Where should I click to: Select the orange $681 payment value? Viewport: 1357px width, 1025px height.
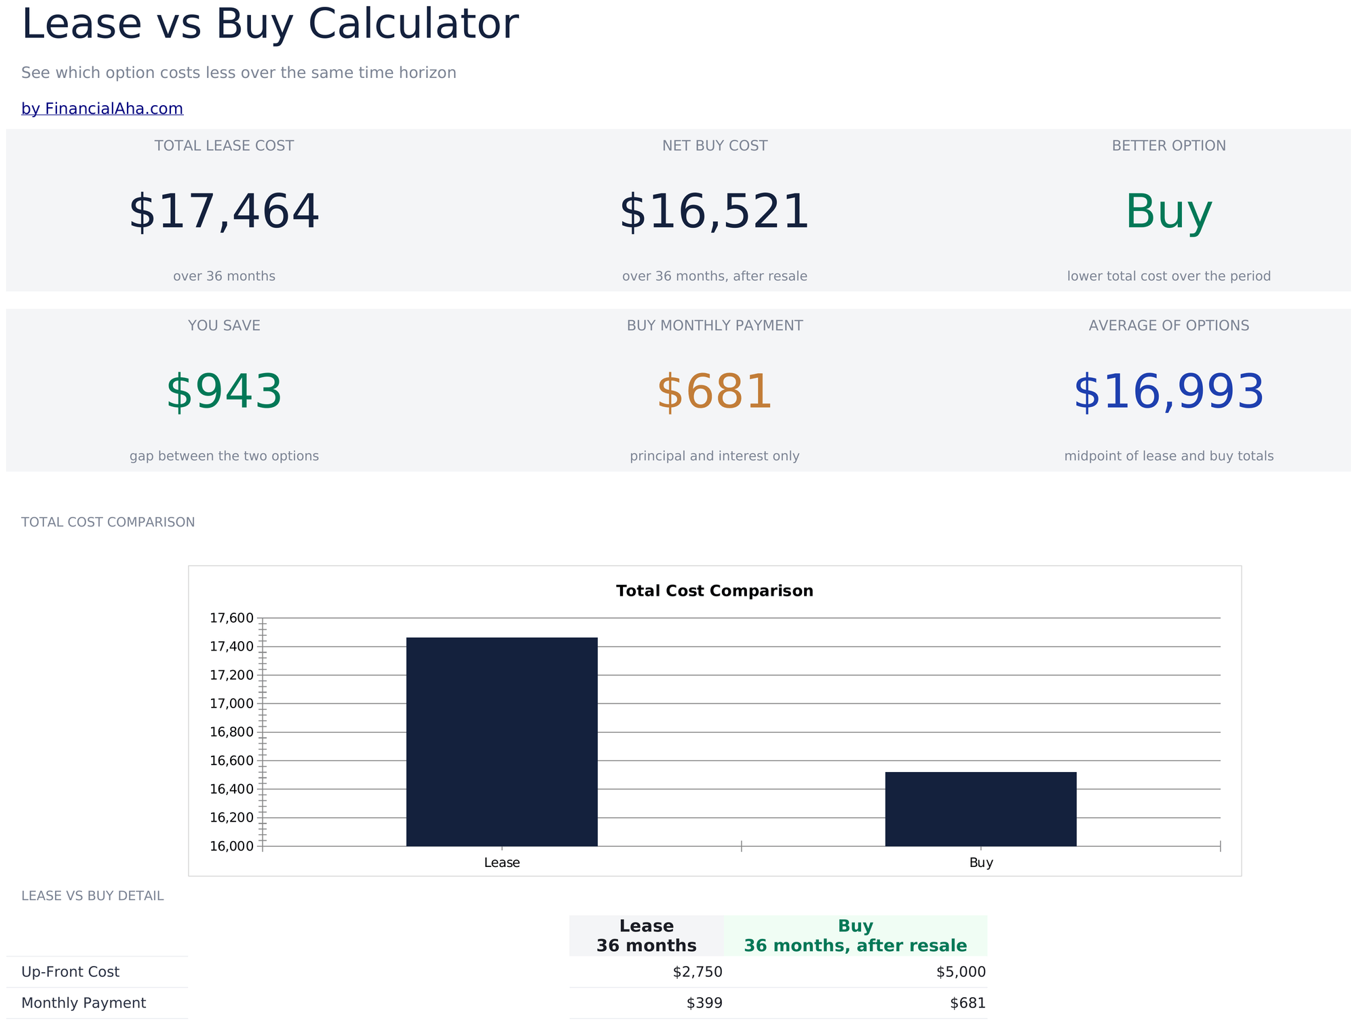714,391
